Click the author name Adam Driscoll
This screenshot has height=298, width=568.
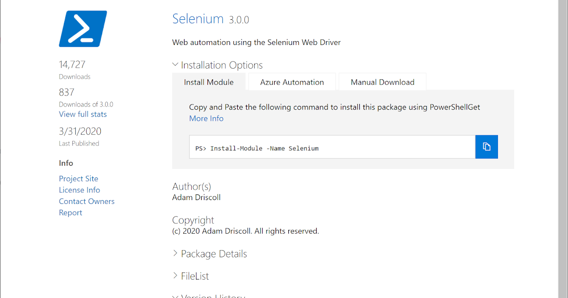196,197
